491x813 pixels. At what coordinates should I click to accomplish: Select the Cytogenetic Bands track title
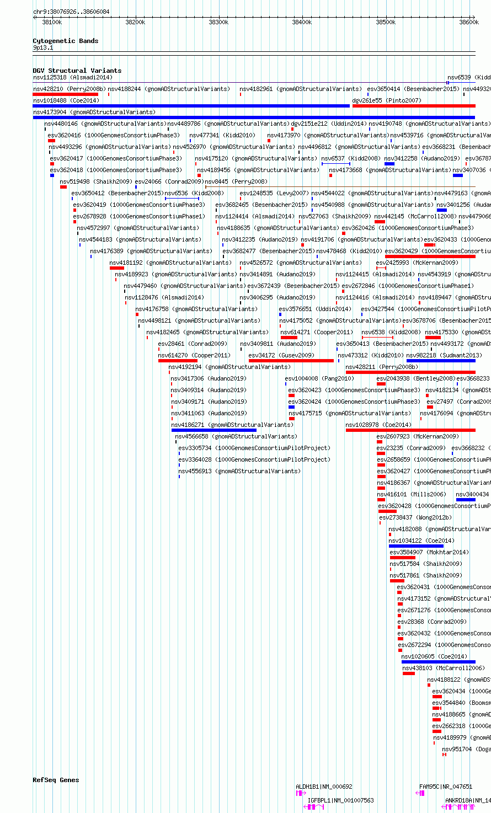coord(66,41)
